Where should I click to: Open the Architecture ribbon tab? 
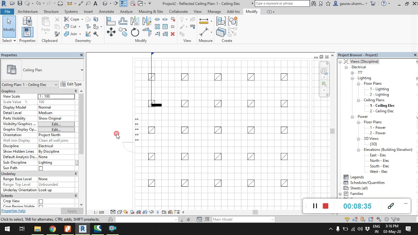[x=28, y=11]
